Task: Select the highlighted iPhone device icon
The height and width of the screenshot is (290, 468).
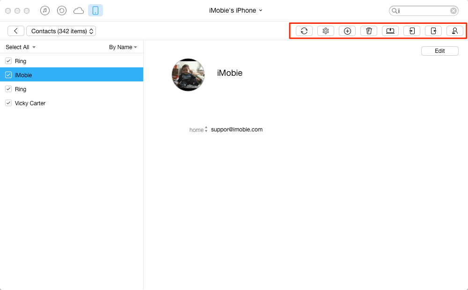Action: click(95, 10)
